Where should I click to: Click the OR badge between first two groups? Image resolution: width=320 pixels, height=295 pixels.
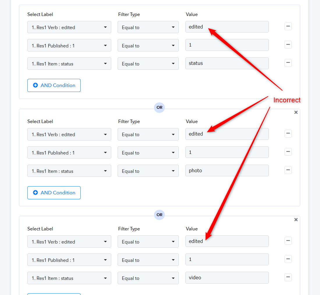(x=159, y=107)
